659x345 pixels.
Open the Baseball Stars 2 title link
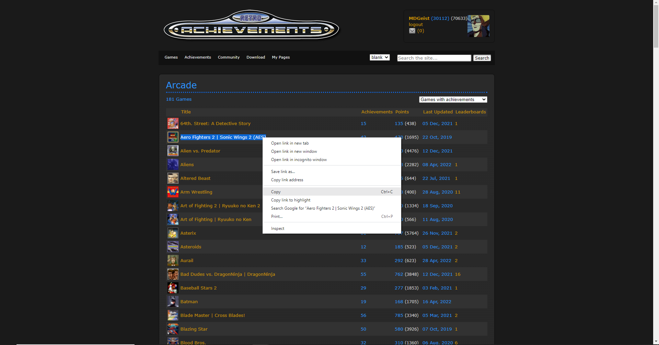[198, 288]
